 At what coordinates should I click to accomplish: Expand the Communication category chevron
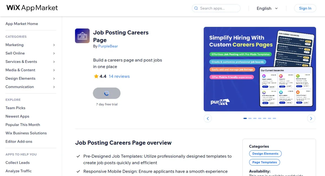54,87
